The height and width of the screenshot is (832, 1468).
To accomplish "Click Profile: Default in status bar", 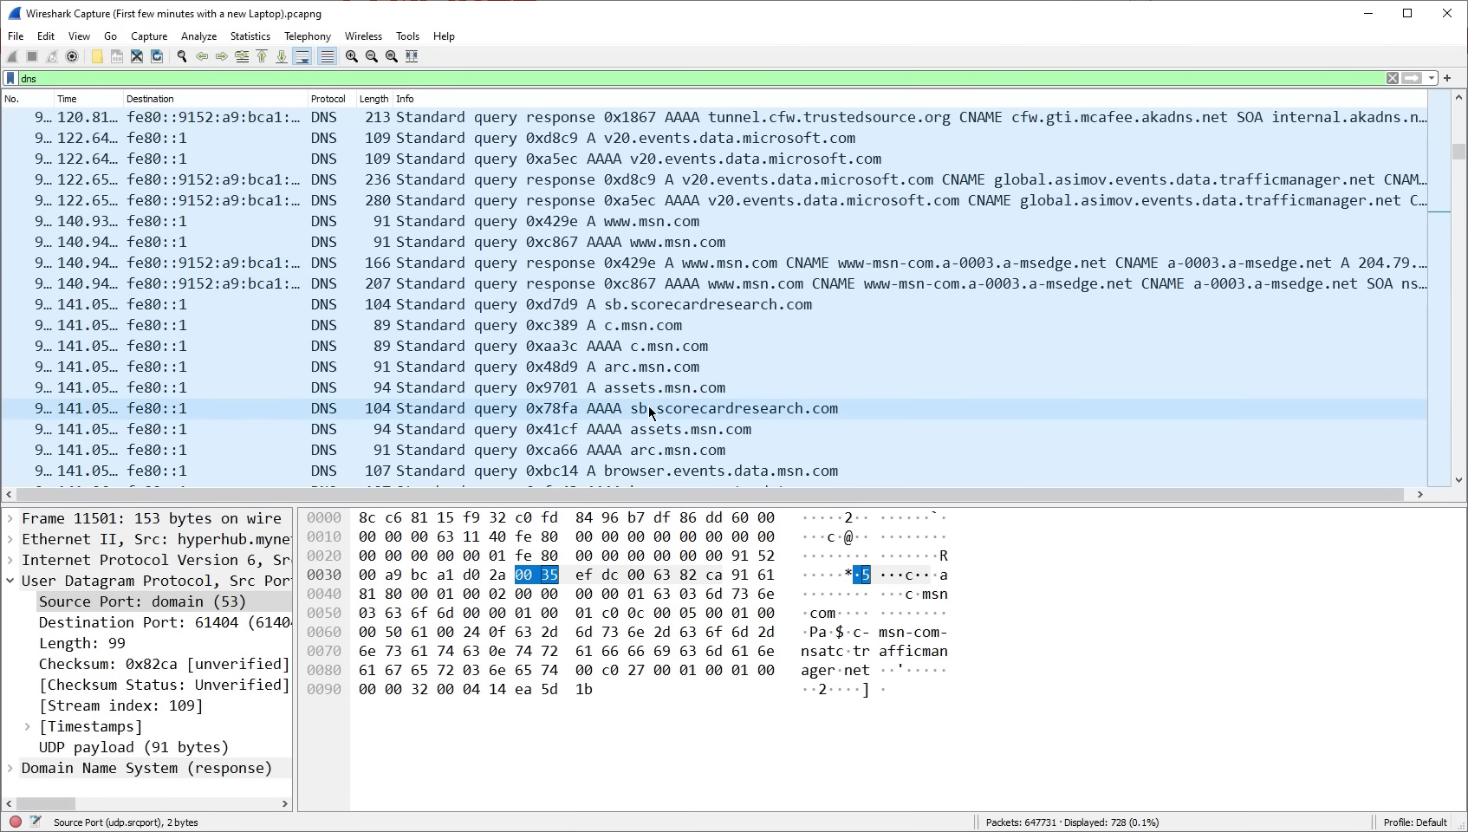I will pos(1415,822).
